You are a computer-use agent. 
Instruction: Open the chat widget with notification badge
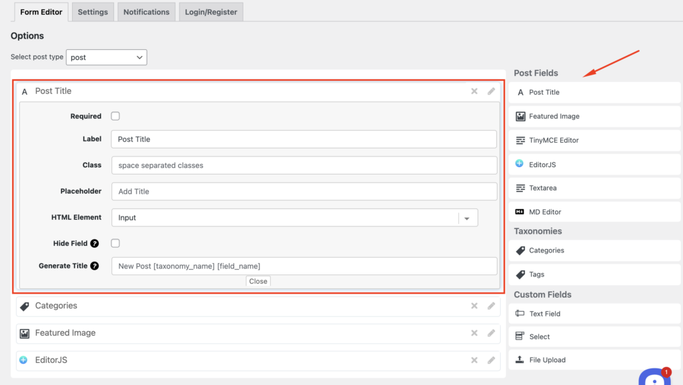[x=654, y=377]
